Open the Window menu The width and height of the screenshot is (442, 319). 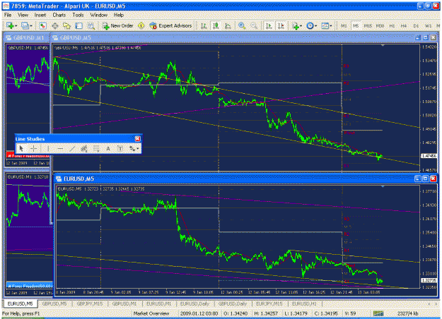tap(99, 15)
